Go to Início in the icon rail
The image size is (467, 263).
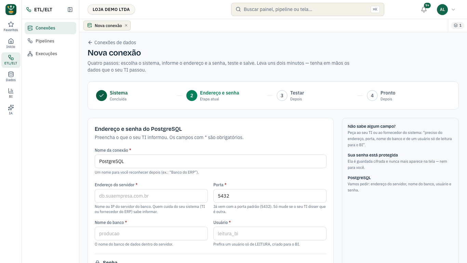click(x=11, y=43)
